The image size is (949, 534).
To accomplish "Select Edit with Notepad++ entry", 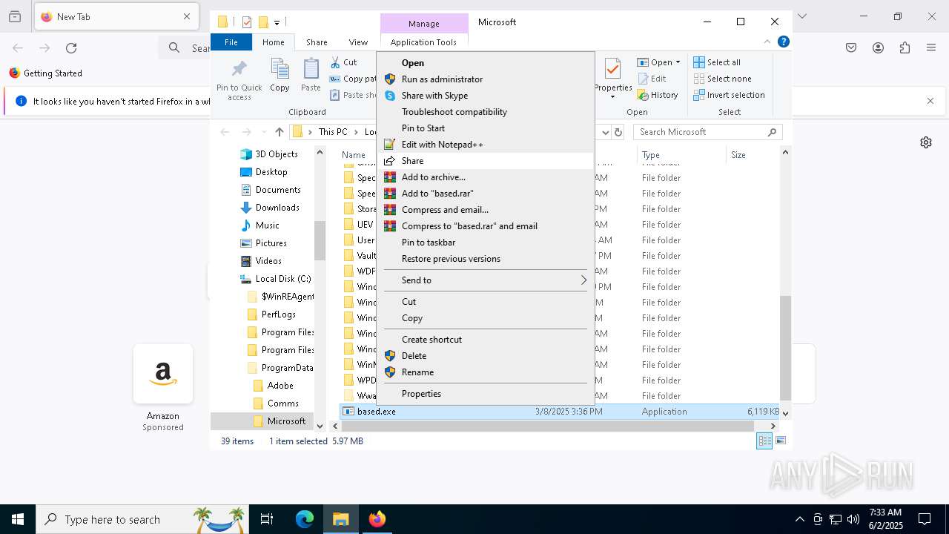I will click(x=486, y=145).
